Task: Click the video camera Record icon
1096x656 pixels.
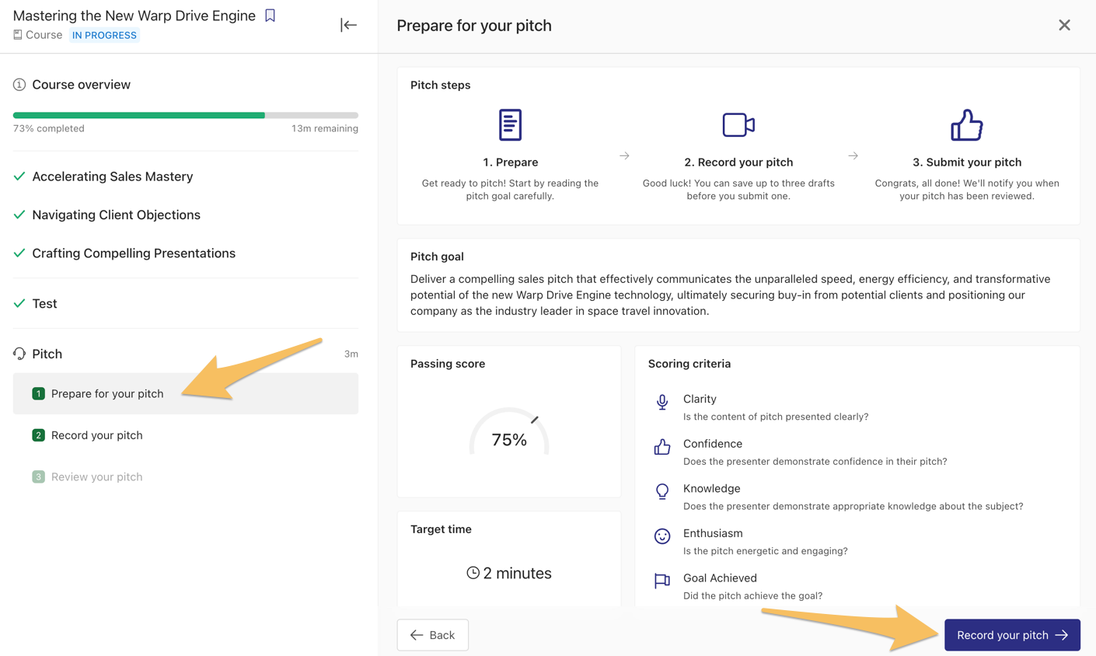Action: coord(738,125)
